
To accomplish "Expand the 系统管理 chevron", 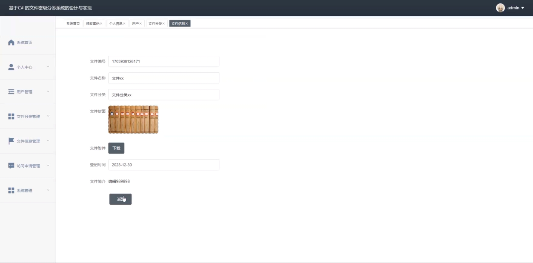I will coord(48,191).
